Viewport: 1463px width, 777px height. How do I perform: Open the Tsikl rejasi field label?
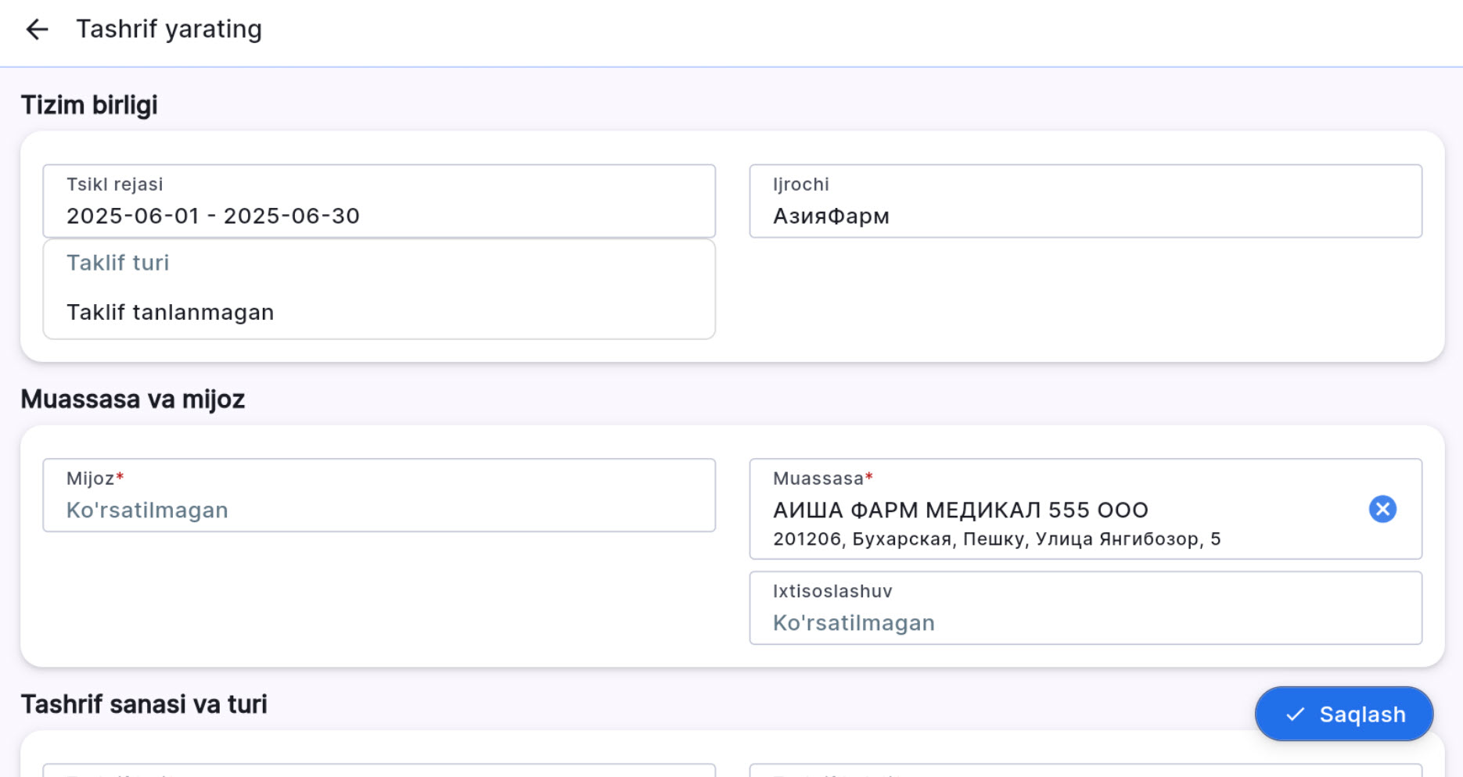pyautogui.click(x=114, y=184)
